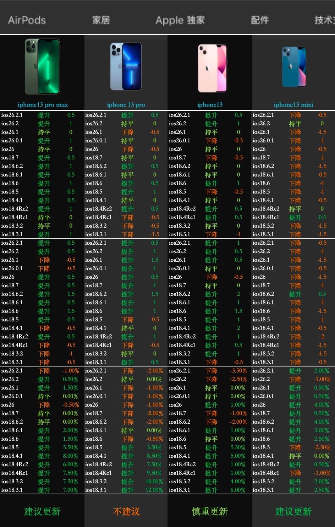Tap the green iPhone 13 Pro Max image

pyautogui.click(x=42, y=66)
